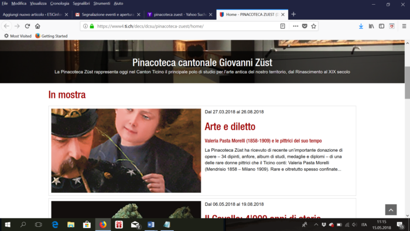Open Il Cavallo: 4'000 anni di storia link

pyautogui.click(x=263, y=216)
